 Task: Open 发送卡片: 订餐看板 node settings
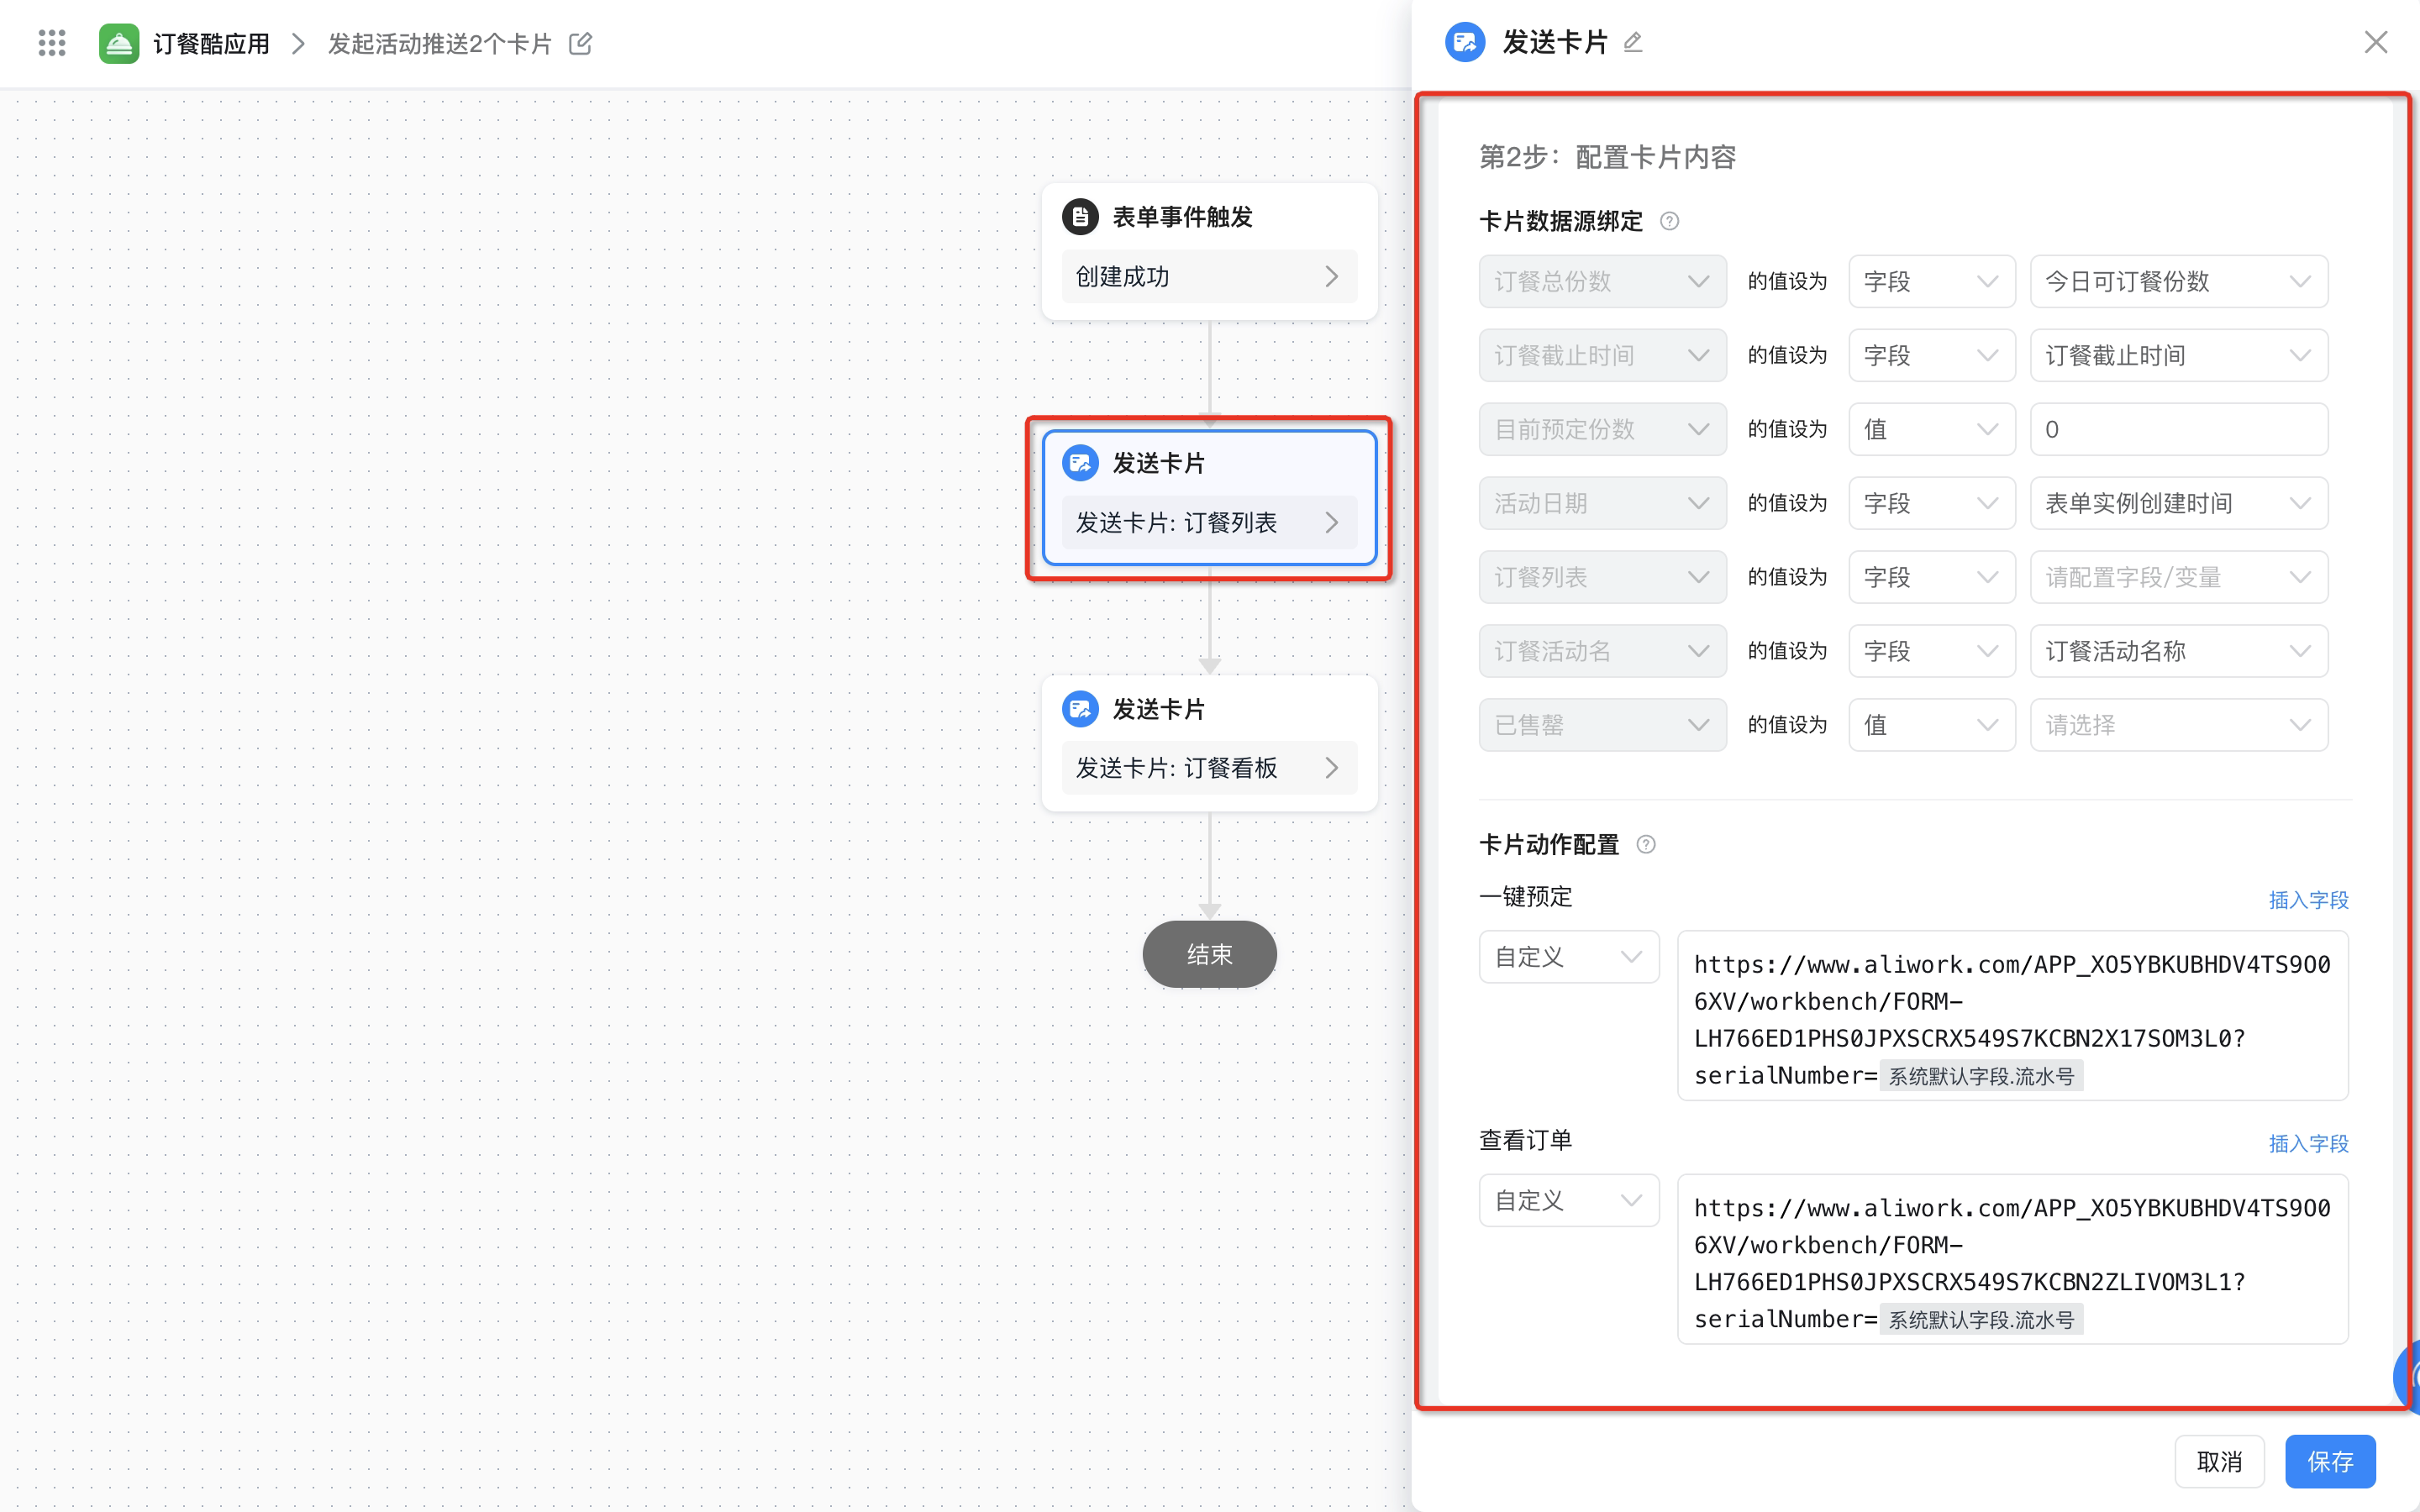point(1209,768)
